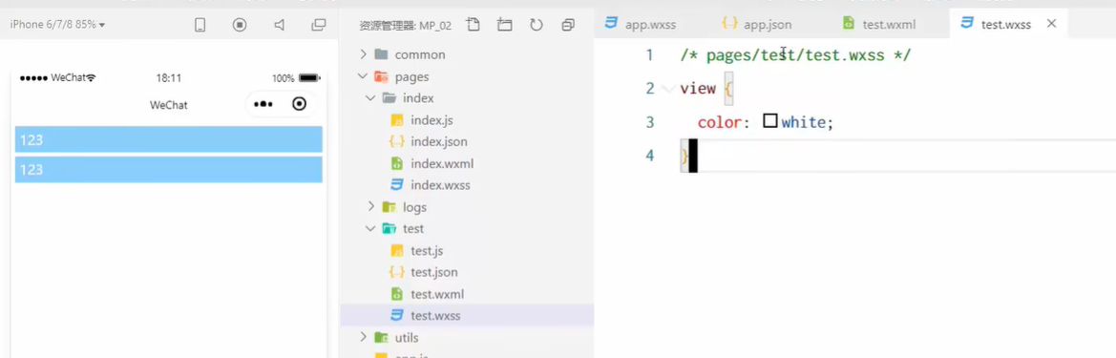
Task: Toggle the simulator sound speaker icon
Action: 280,25
